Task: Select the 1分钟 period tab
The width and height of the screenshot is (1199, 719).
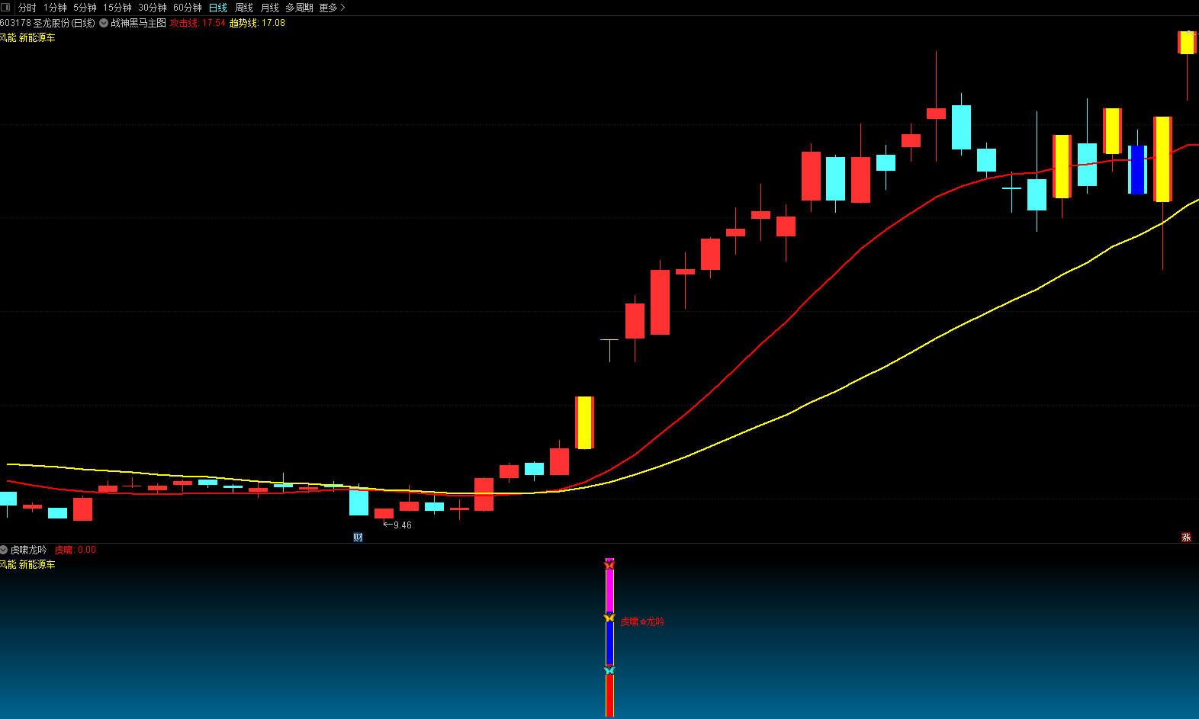Action: click(x=55, y=8)
